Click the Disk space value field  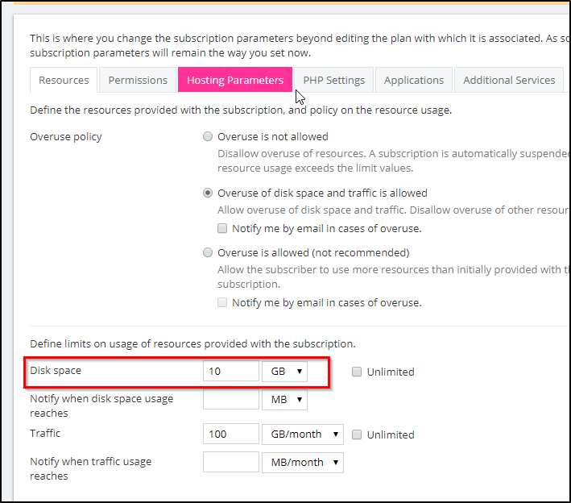230,372
